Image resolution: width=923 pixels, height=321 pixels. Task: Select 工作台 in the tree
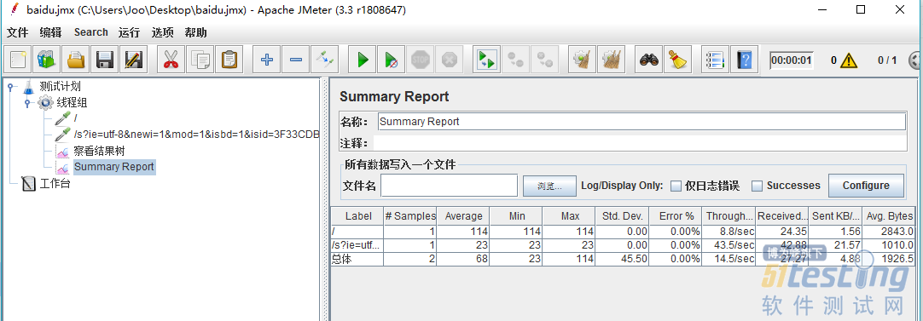click(55, 184)
